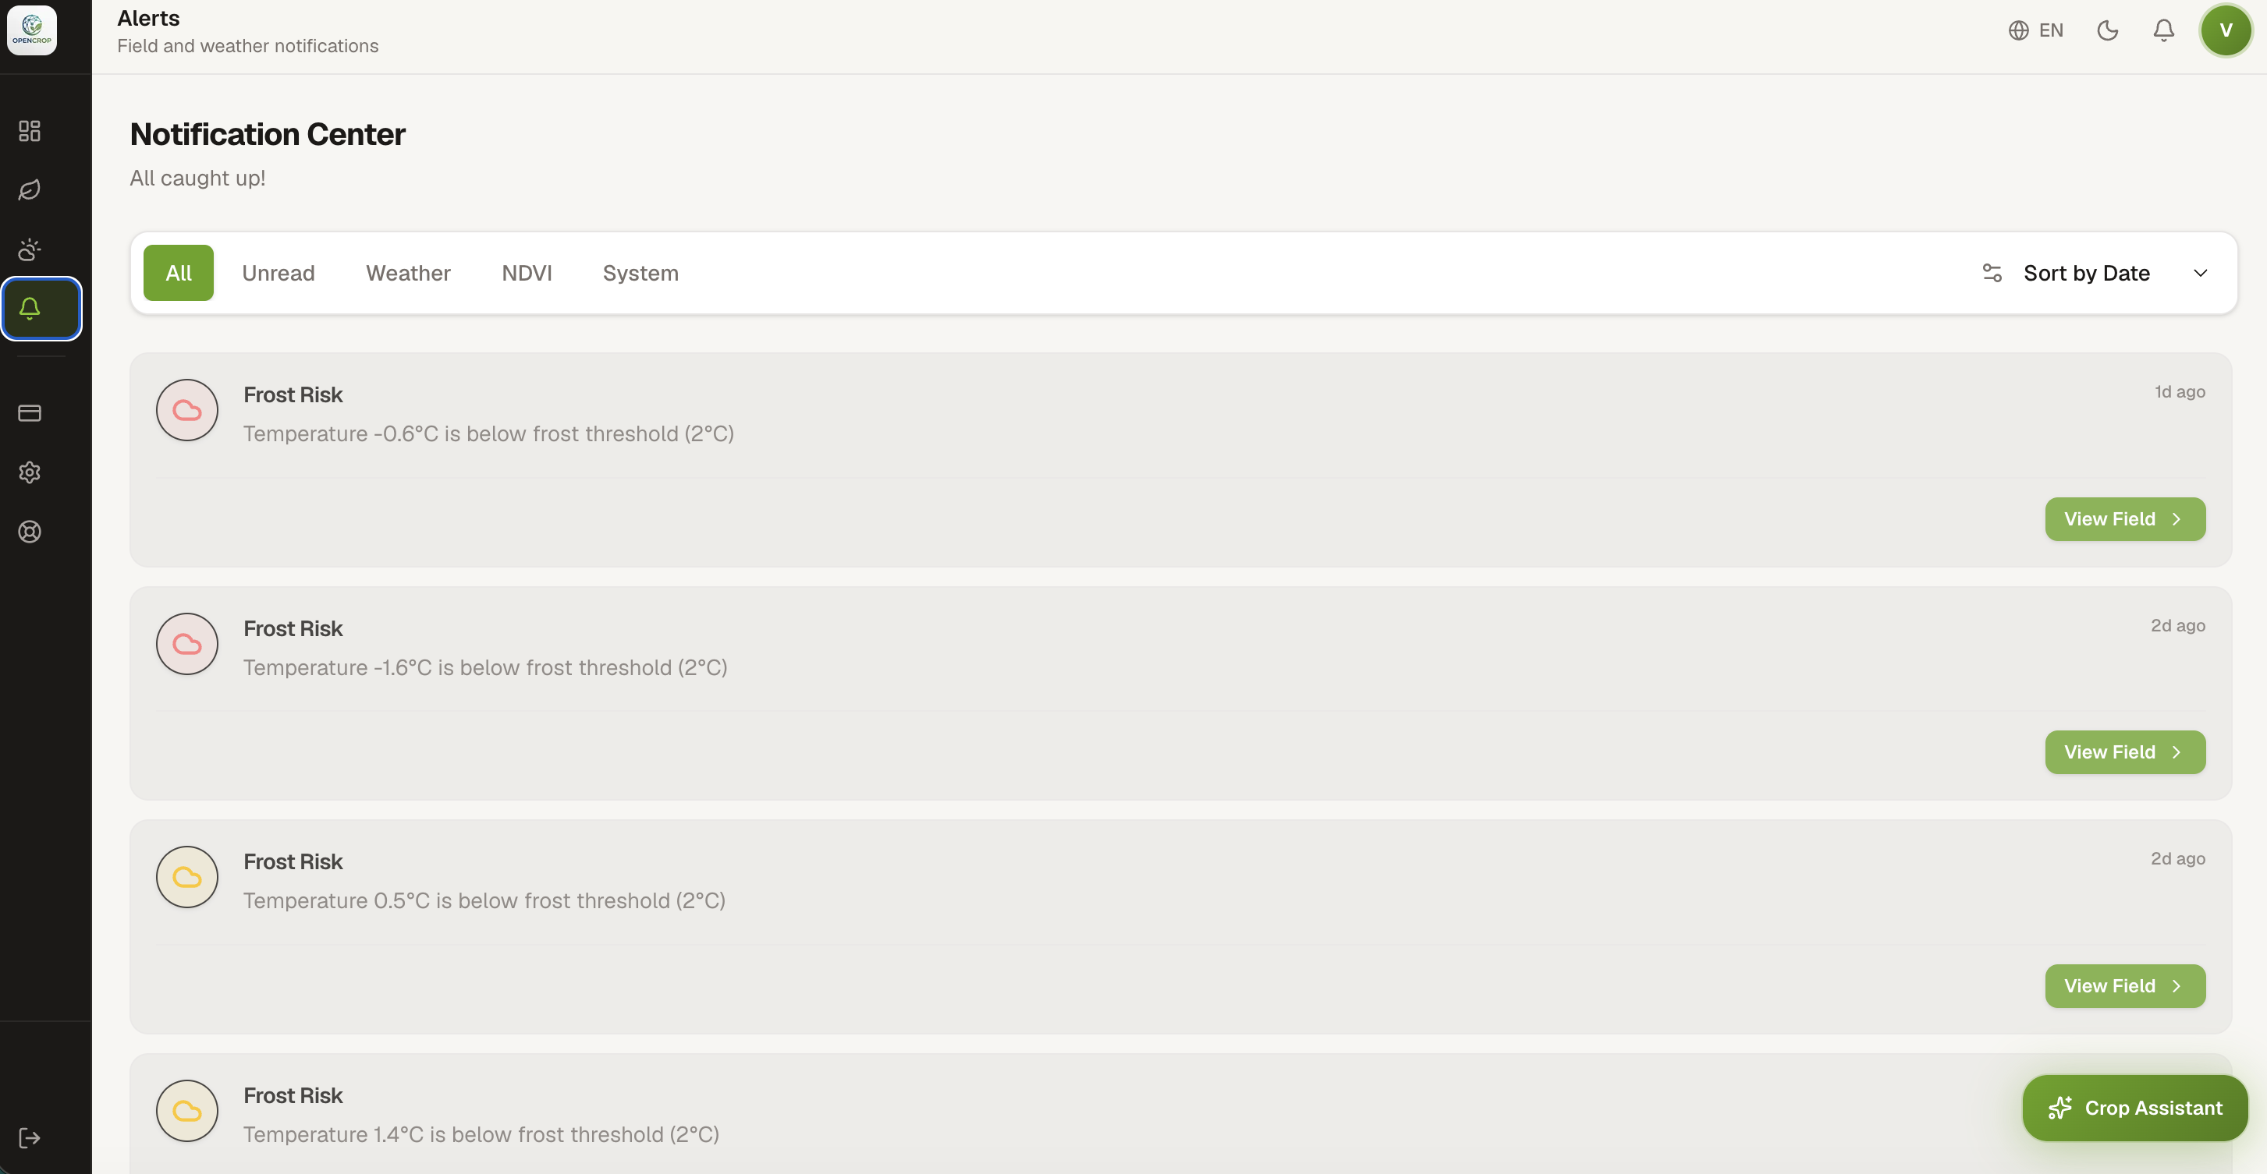This screenshot has width=2267, height=1174.
Task: Click the yellow cloud icon of 1.4°C alert
Action: [x=187, y=1112]
